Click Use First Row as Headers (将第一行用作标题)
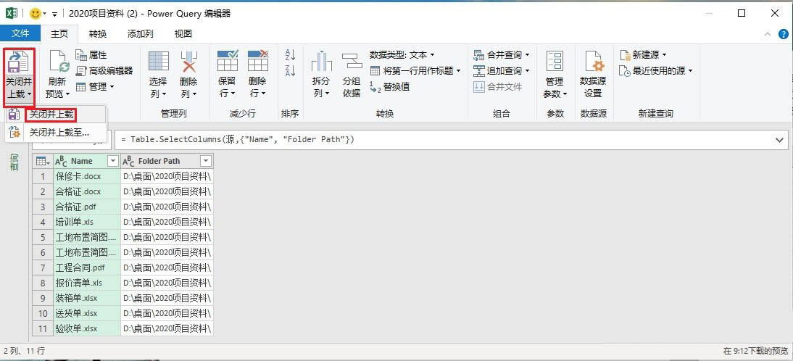 [415, 71]
